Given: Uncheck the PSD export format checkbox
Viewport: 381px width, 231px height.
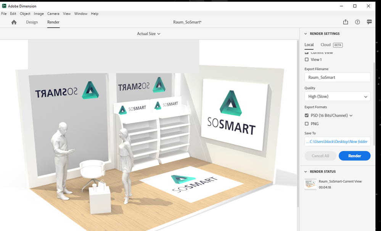Looking at the screenshot, I should tap(307, 115).
